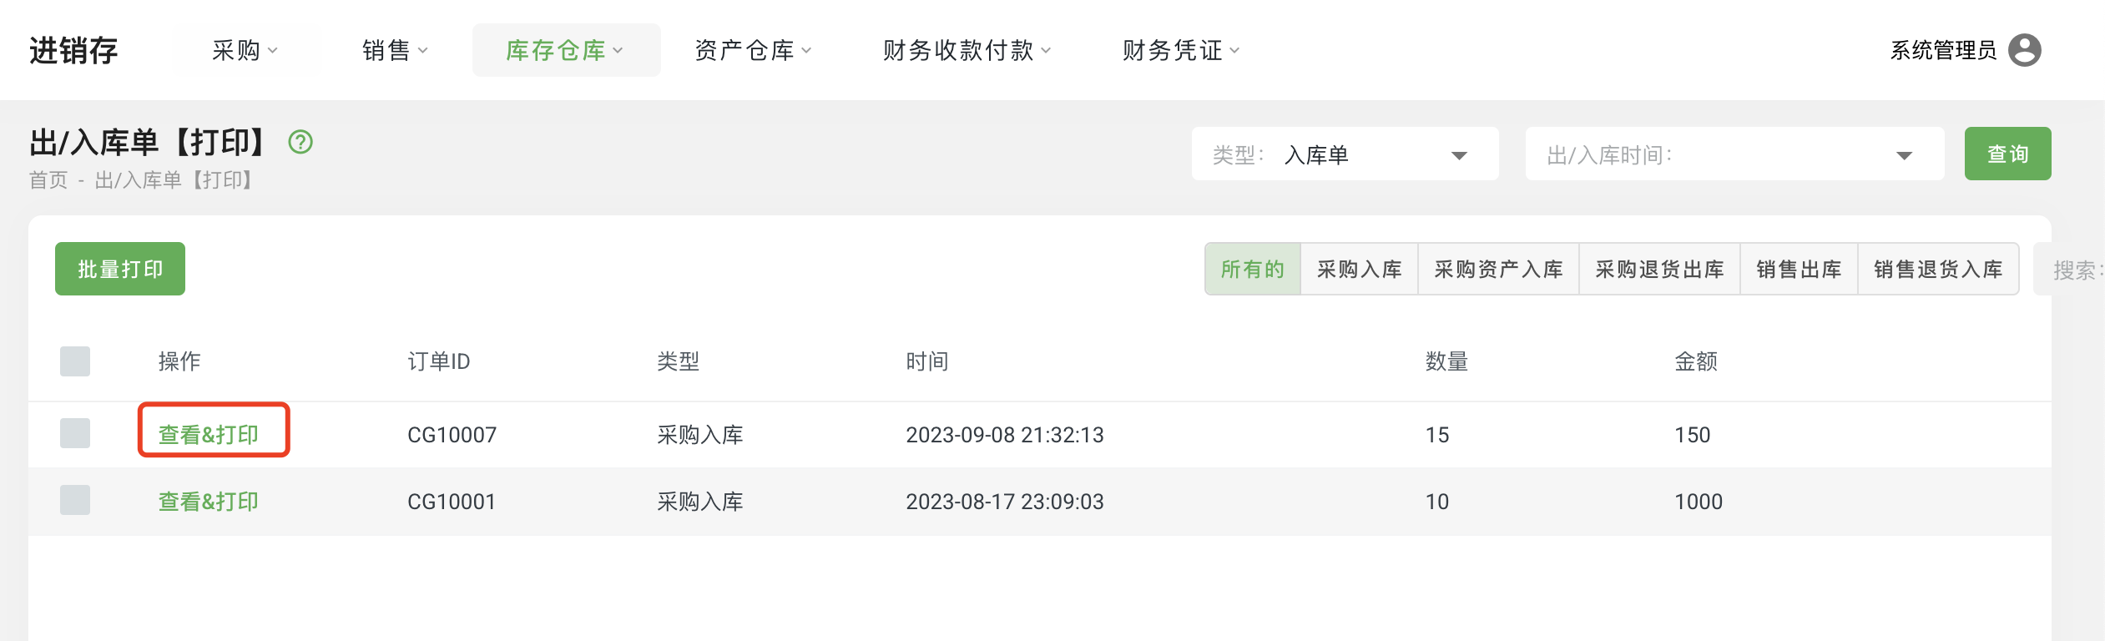Click the green 查询 button
The width and height of the screenshot is (2105, 641).
pos(2007,154)
